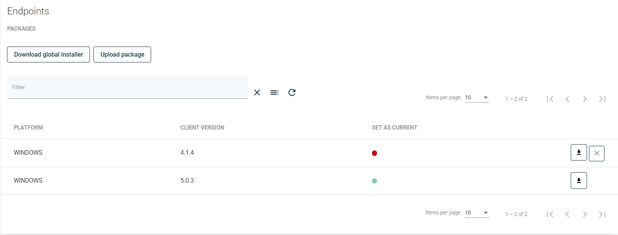The image size is (618, 235).
Task: Open the column list options icon
Action: (x=274, y=92)
